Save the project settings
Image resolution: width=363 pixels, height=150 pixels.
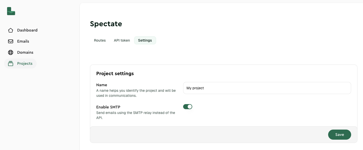340,135
